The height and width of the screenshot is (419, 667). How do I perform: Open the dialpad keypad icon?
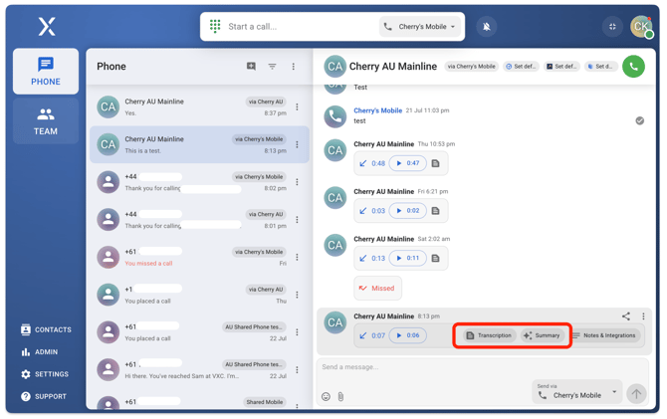pyautogui.click(x=215, y=27)
